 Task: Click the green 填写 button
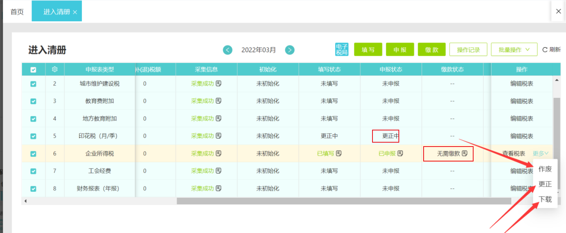tap(368, 50)
